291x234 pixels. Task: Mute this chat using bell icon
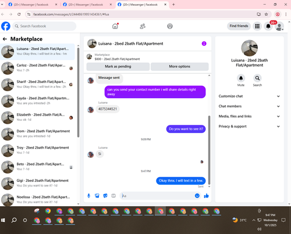(x=241, y=78)
